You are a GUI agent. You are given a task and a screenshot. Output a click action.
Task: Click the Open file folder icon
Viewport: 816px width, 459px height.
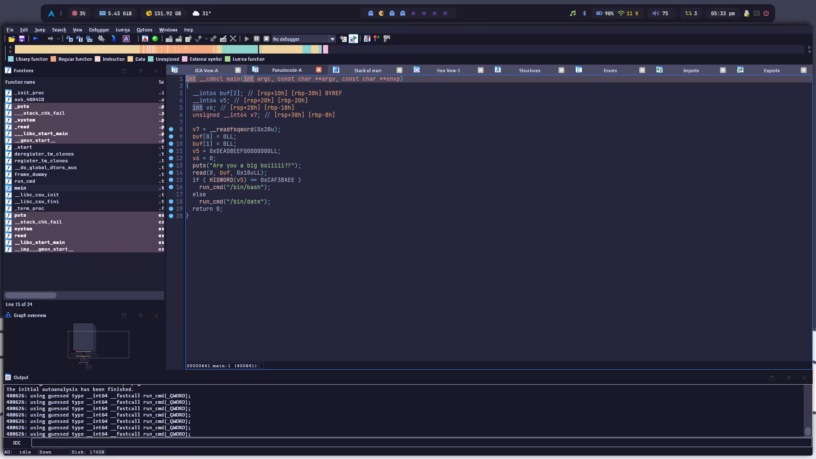coord(11,39)
